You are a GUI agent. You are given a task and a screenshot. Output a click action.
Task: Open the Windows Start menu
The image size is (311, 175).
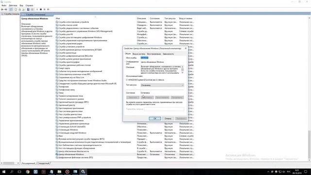[x=4, y=172]
